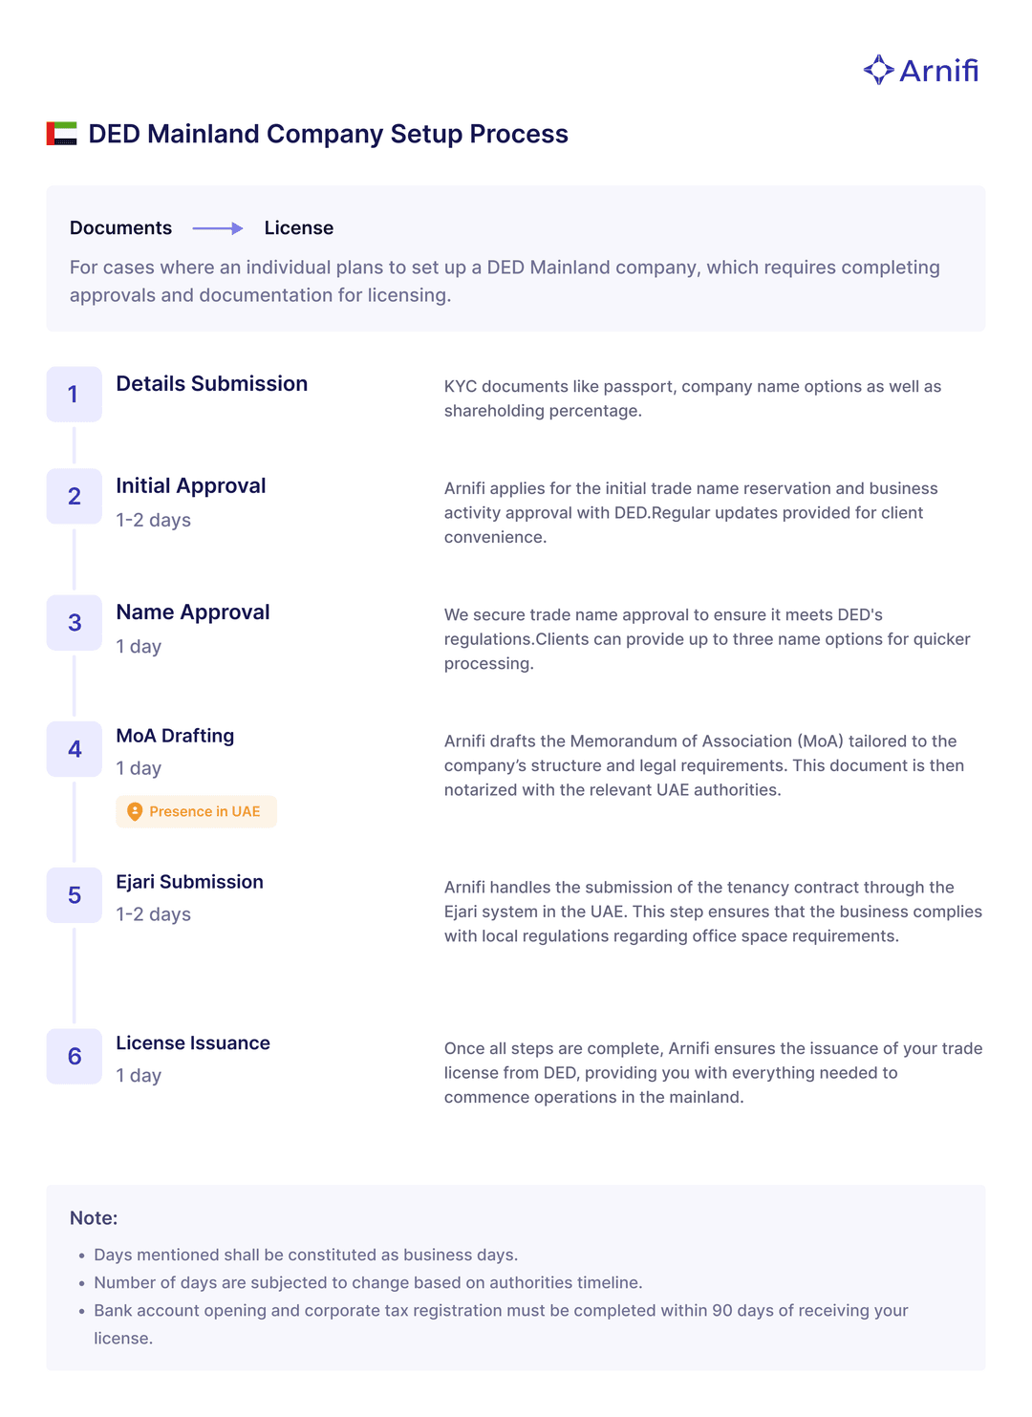Viewport: 1032px width, 1417px height.
Task: Click the License label
Action: (x=299, y=228)
